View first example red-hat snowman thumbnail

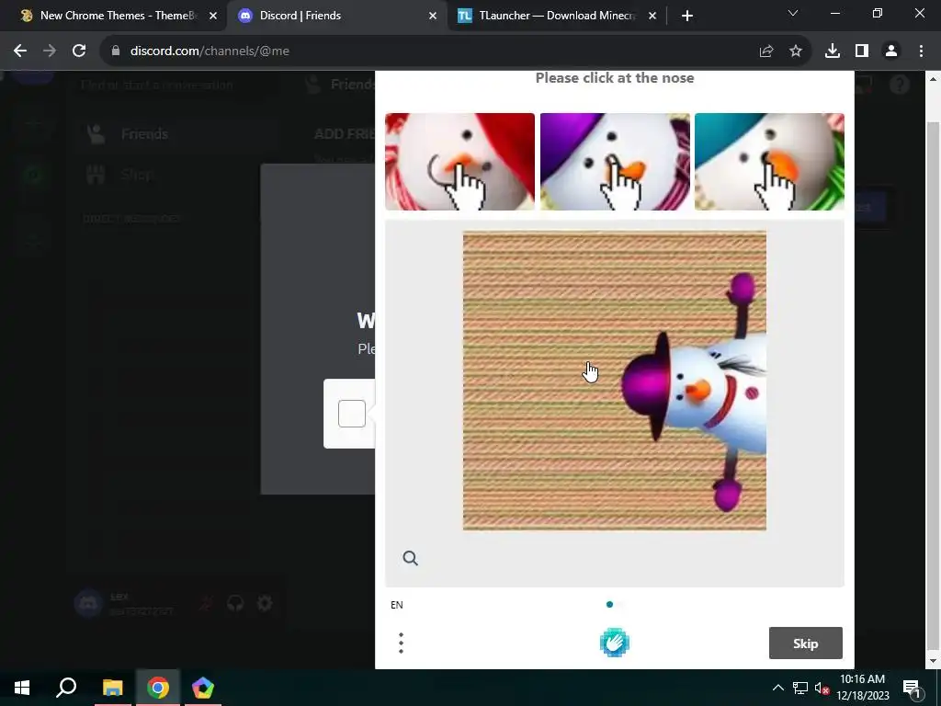pos(459,162)
